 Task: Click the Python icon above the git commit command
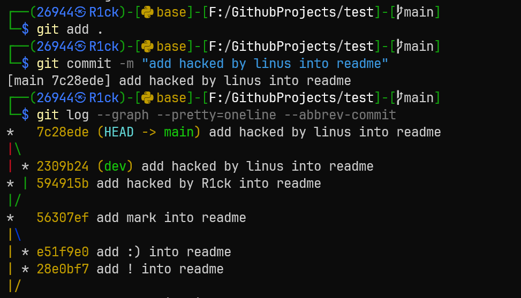tap(148, 47)
